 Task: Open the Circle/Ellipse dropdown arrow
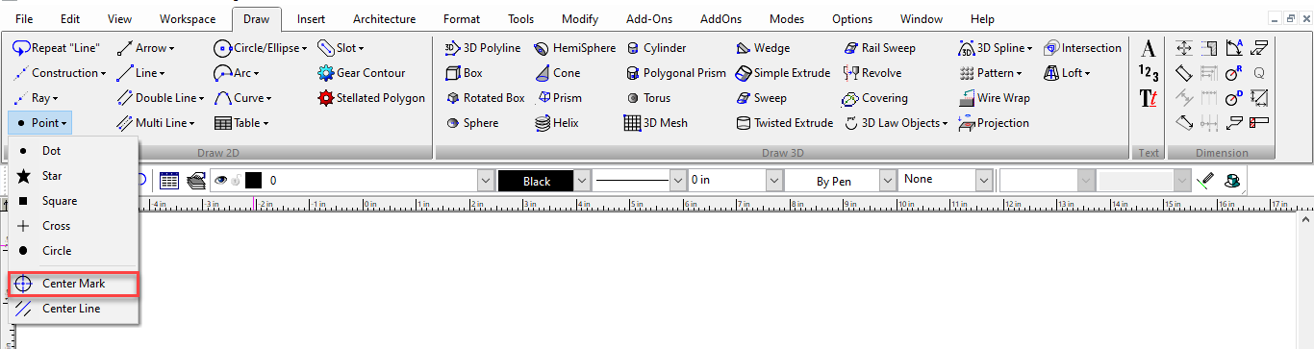point(304,48)
